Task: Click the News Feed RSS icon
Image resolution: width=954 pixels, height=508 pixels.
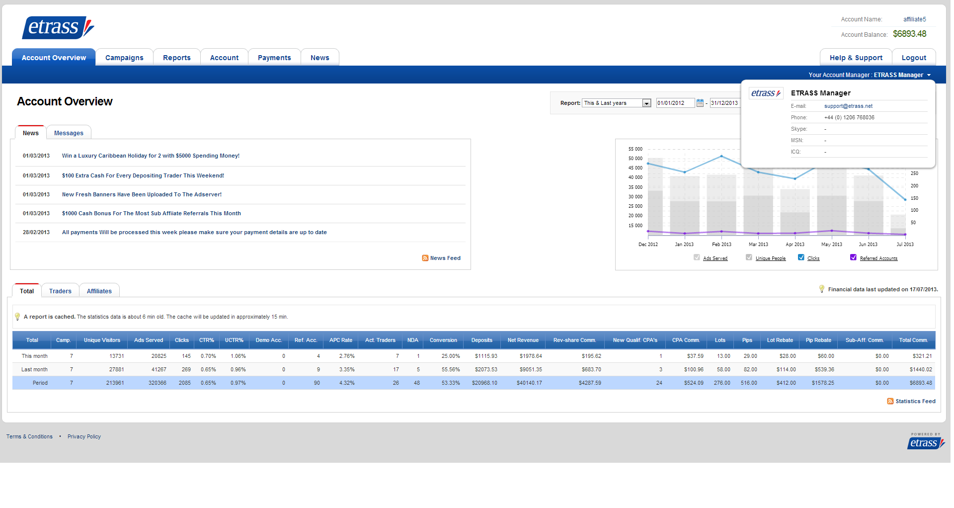Action: (425, 258)
